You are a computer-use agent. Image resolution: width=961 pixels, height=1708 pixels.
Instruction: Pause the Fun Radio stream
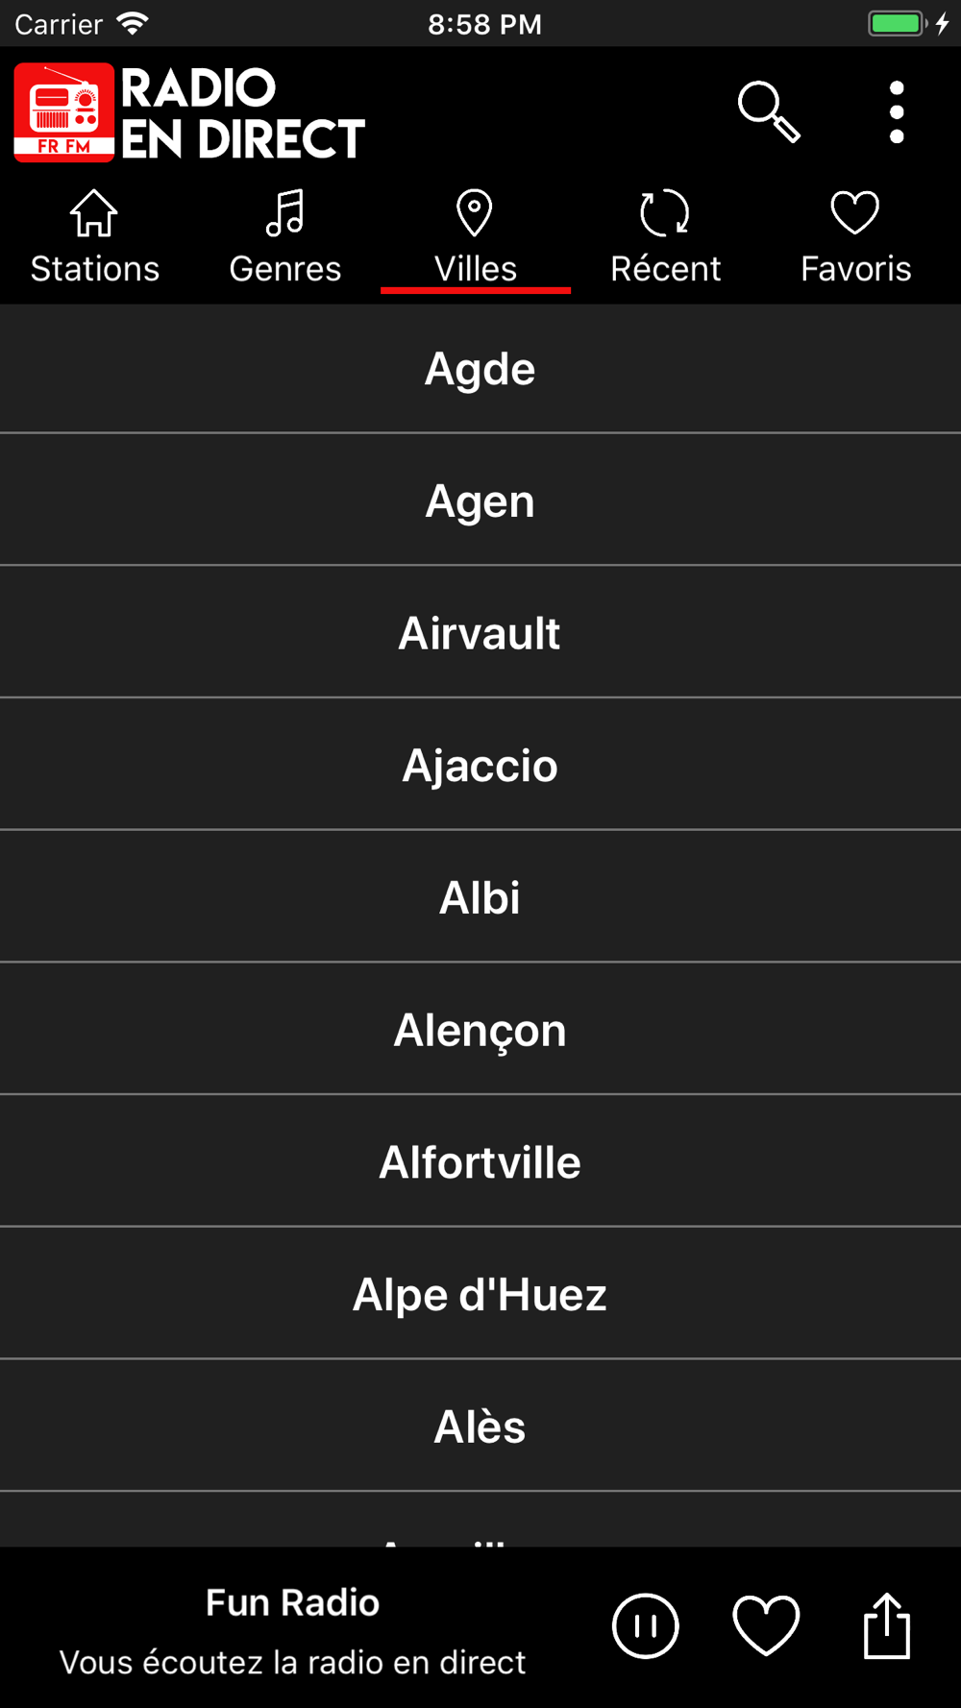pos(646,1625)
